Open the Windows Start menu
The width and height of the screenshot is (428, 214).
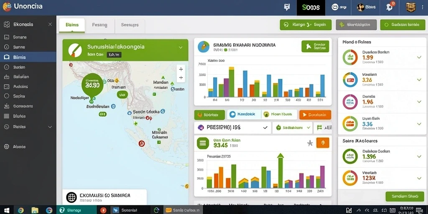6,210
